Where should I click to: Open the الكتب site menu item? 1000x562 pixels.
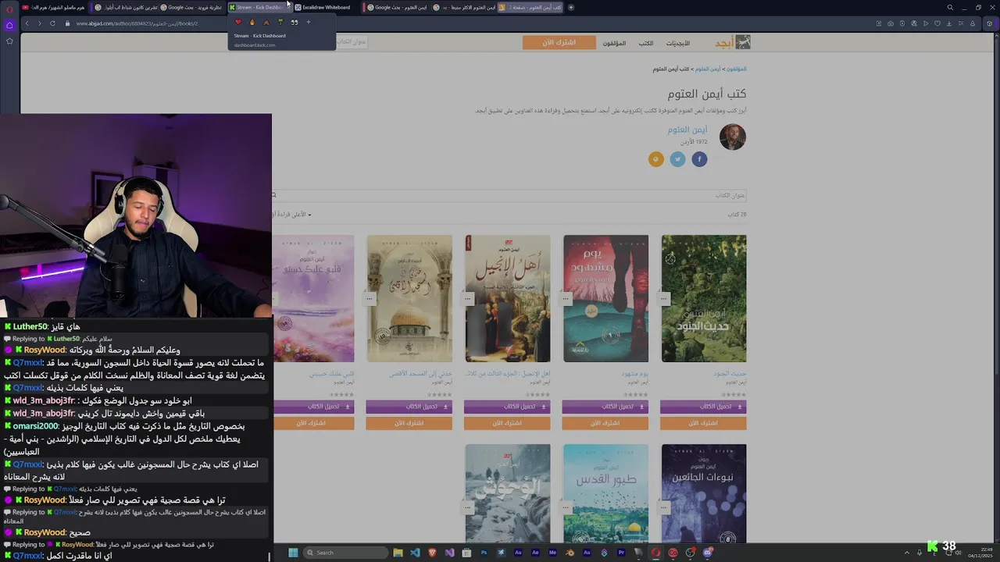646,44
